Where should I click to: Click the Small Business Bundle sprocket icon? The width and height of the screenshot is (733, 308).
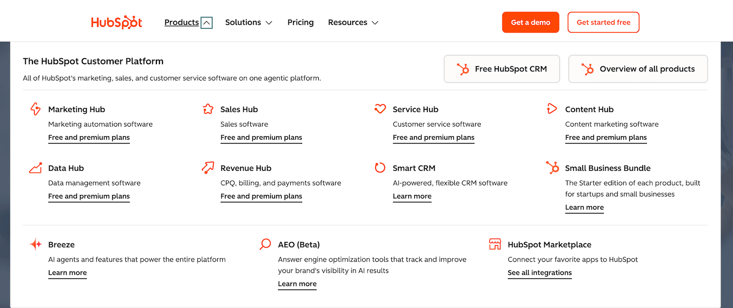552,168
